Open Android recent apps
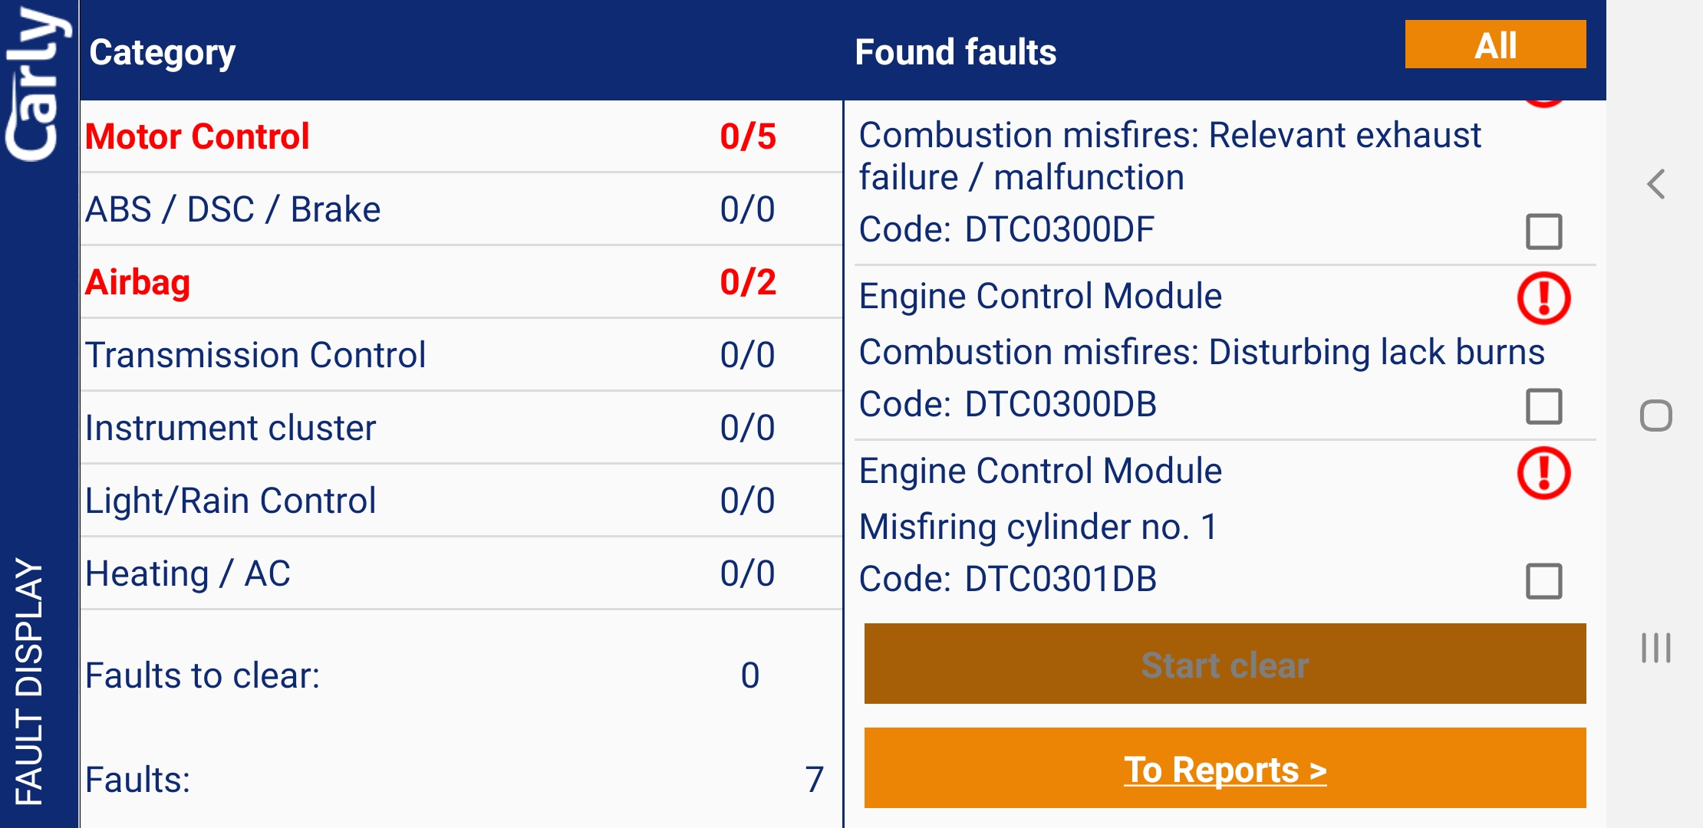1703x828 pixels. (x=1655, y=648)
